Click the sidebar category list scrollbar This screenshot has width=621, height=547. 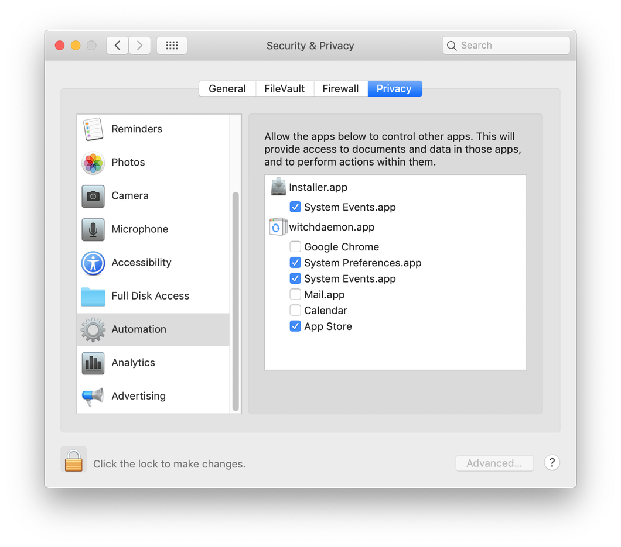click(x=236, y=301)
